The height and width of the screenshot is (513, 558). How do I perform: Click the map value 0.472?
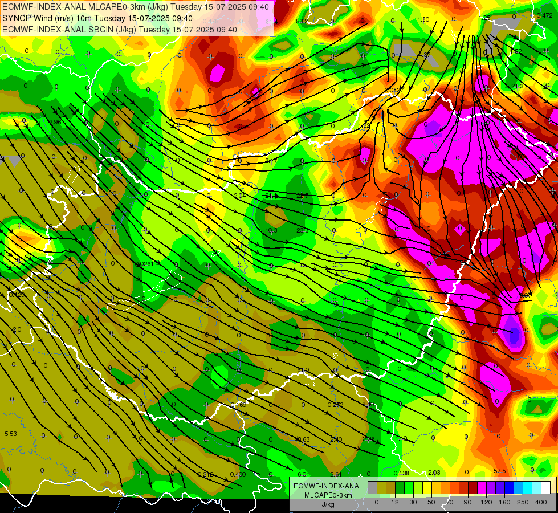[545, 15]
